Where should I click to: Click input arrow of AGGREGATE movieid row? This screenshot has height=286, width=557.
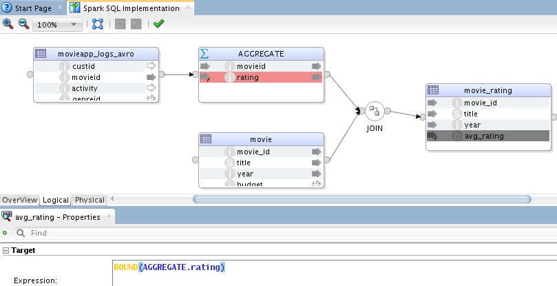[x=205, y=66]
